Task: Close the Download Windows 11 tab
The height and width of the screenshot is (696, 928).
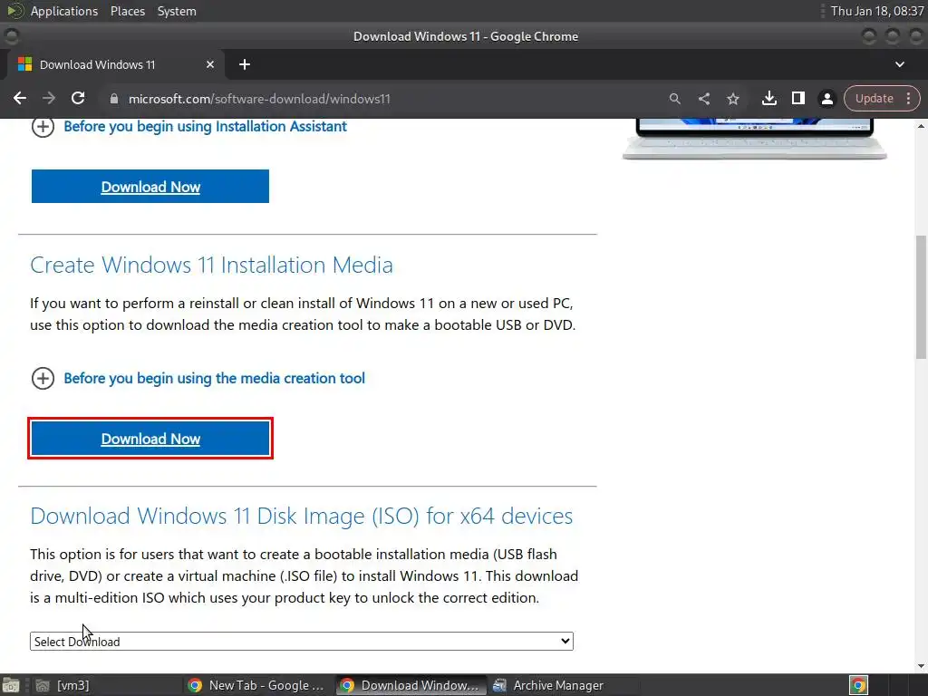Action: coord(209,64)
